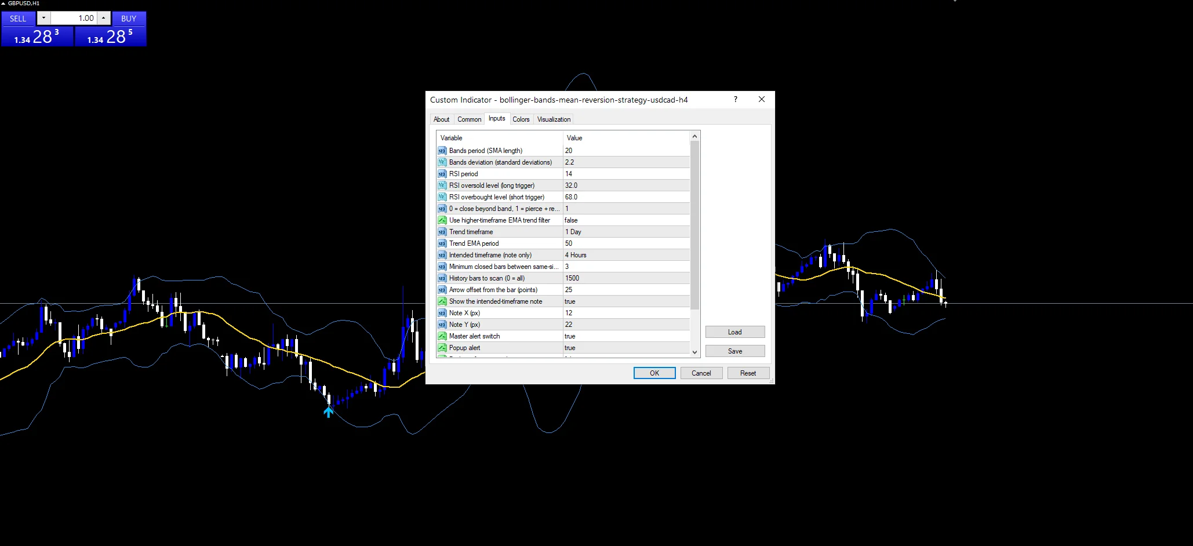1193x546 pixels.
Task: Switch to the About tab
Action: click(x=441, y=119)
